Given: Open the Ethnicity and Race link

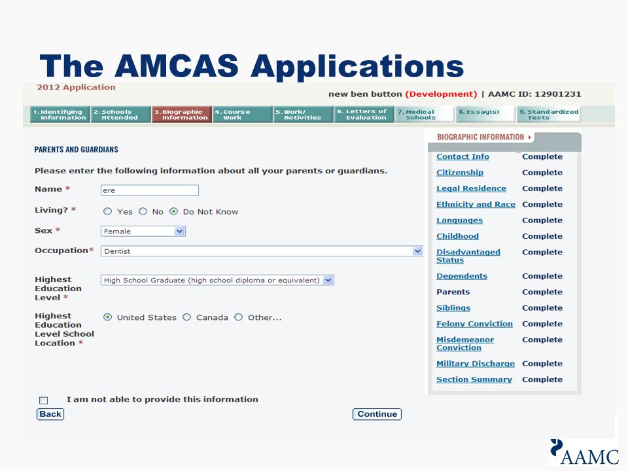Looking at the screenshot, I should 476,204.
